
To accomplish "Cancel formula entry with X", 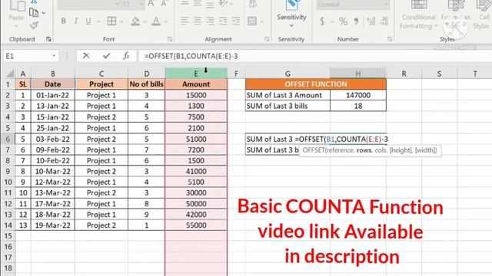I will [x=86, y=56].
